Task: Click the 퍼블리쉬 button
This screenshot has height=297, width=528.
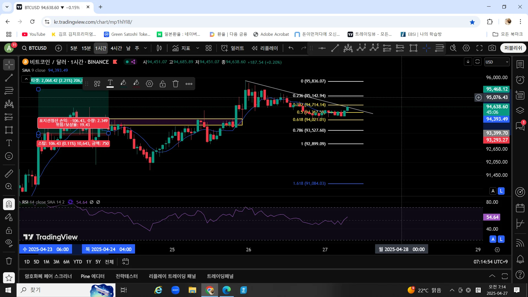Action: point(513,48)
